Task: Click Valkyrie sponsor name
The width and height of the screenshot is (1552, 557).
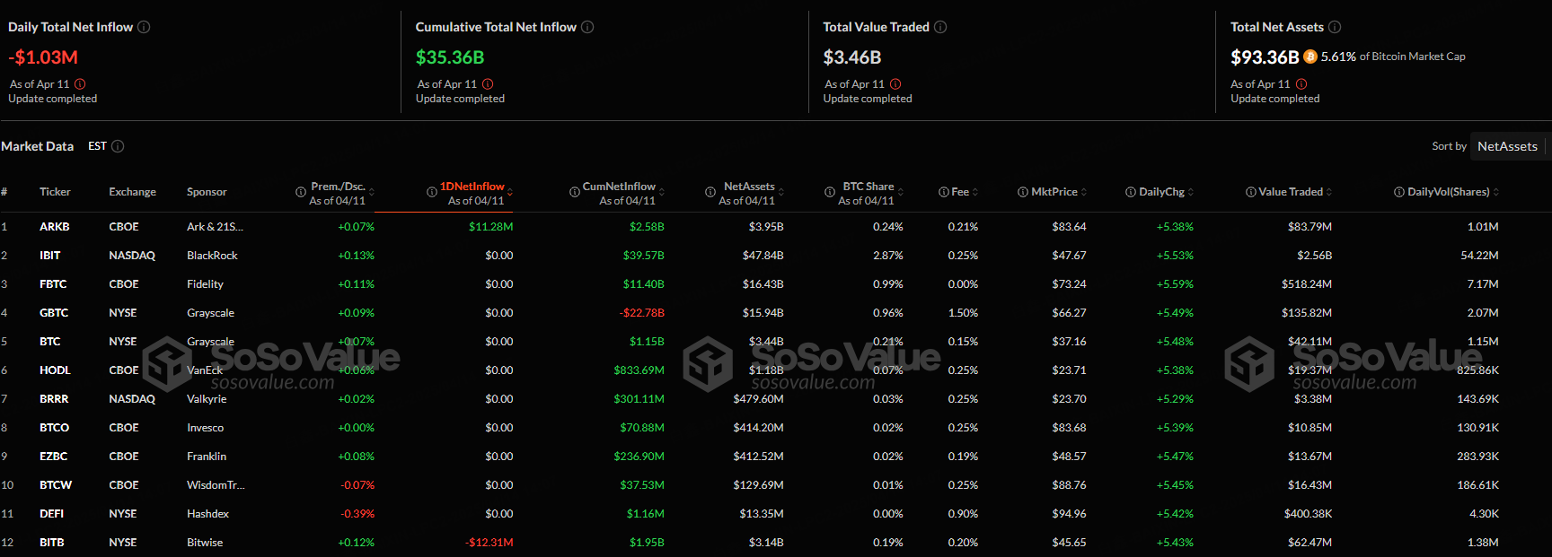Action: coord(207,399)
